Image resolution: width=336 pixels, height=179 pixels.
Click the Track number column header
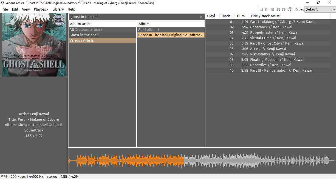227,16
